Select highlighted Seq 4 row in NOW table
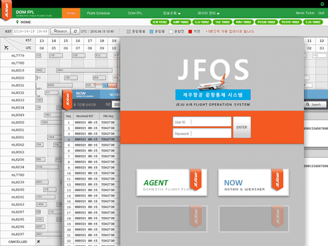The height and width of the screenshot is (246, 328). [92, 139]
